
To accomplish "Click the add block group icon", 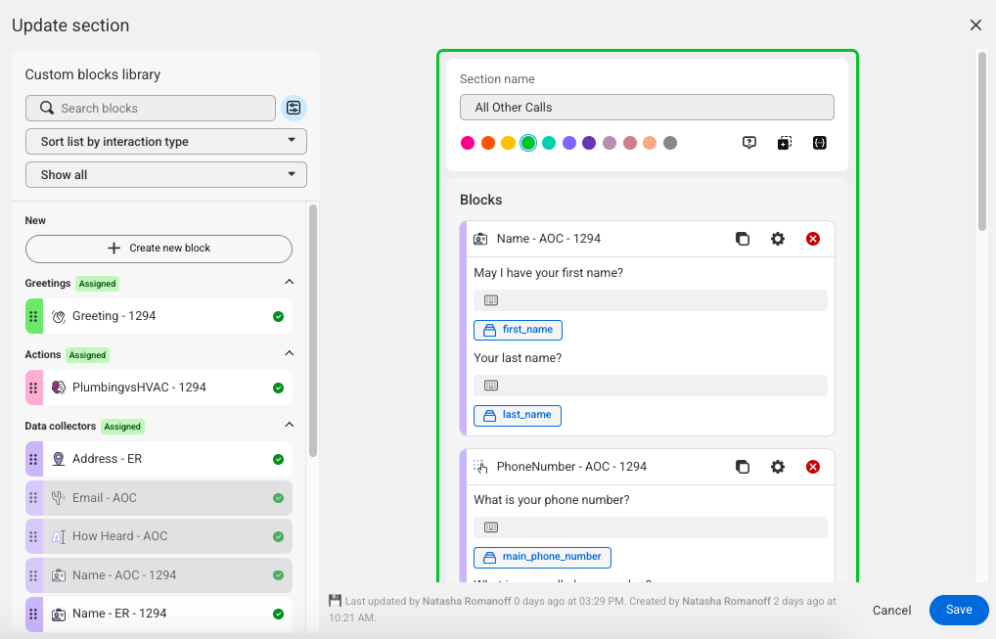I will pos(785,143).
